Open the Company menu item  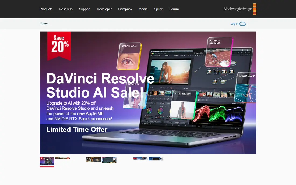pos(125,9)
